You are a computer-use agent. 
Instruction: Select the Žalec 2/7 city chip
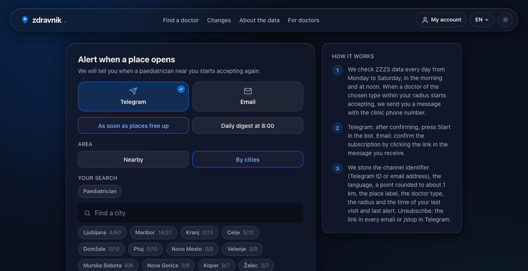click(256, 265)
